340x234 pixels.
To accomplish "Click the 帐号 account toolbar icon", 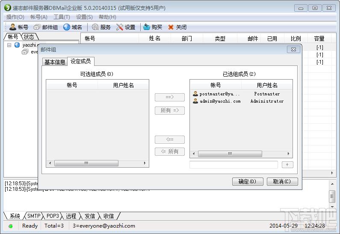I will (x=12, y=27).
